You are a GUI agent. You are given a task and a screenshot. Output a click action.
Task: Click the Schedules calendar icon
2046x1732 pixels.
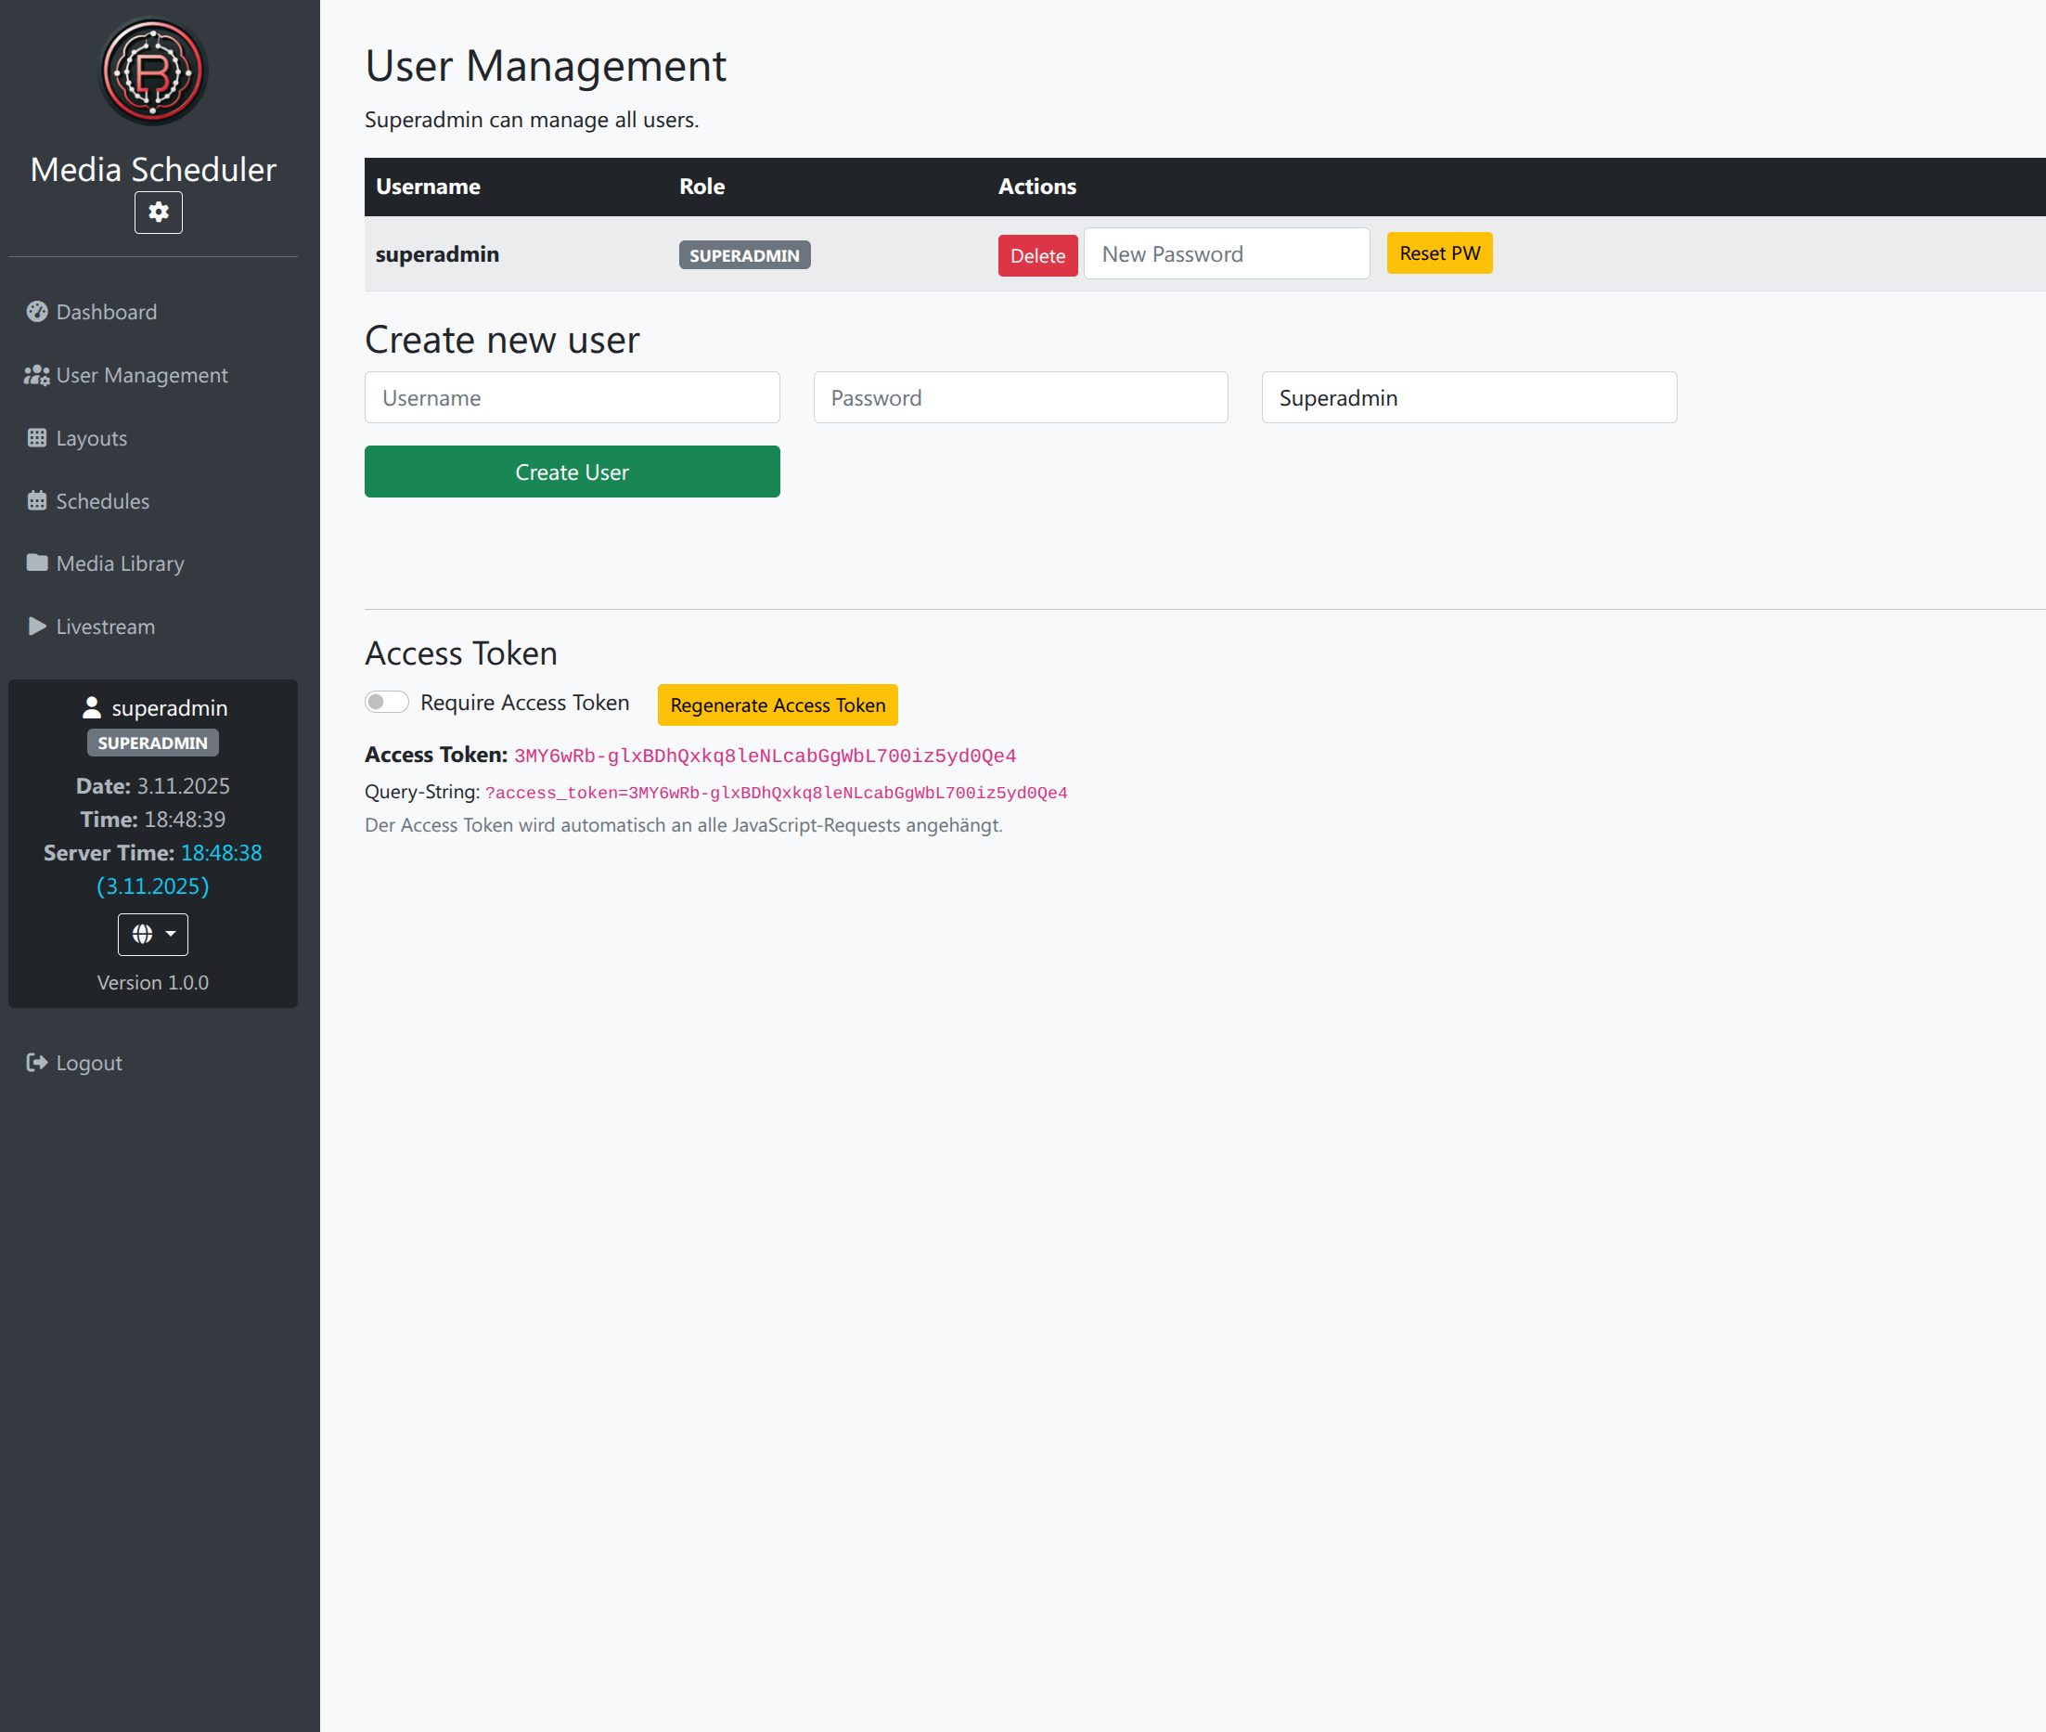click(37, 500)
